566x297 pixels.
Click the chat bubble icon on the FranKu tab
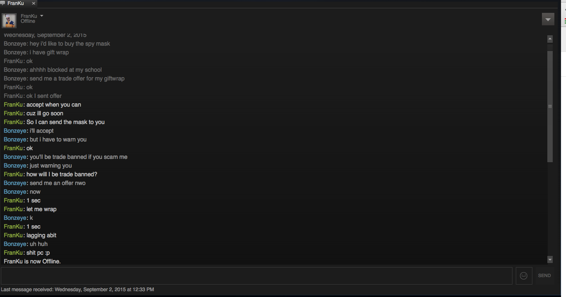(x=2, y=3)
